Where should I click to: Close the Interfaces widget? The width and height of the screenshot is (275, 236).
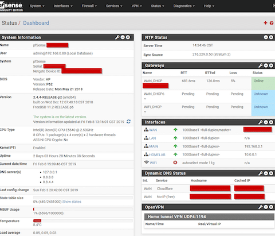[271, 122]
